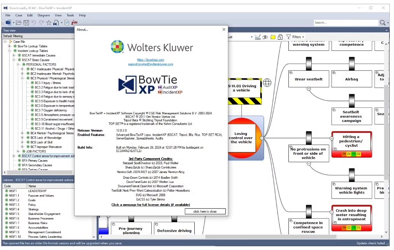Viewport: 394px width, 250px height.
Task: Click the funnel Filters icon
Action: [288, 37]
